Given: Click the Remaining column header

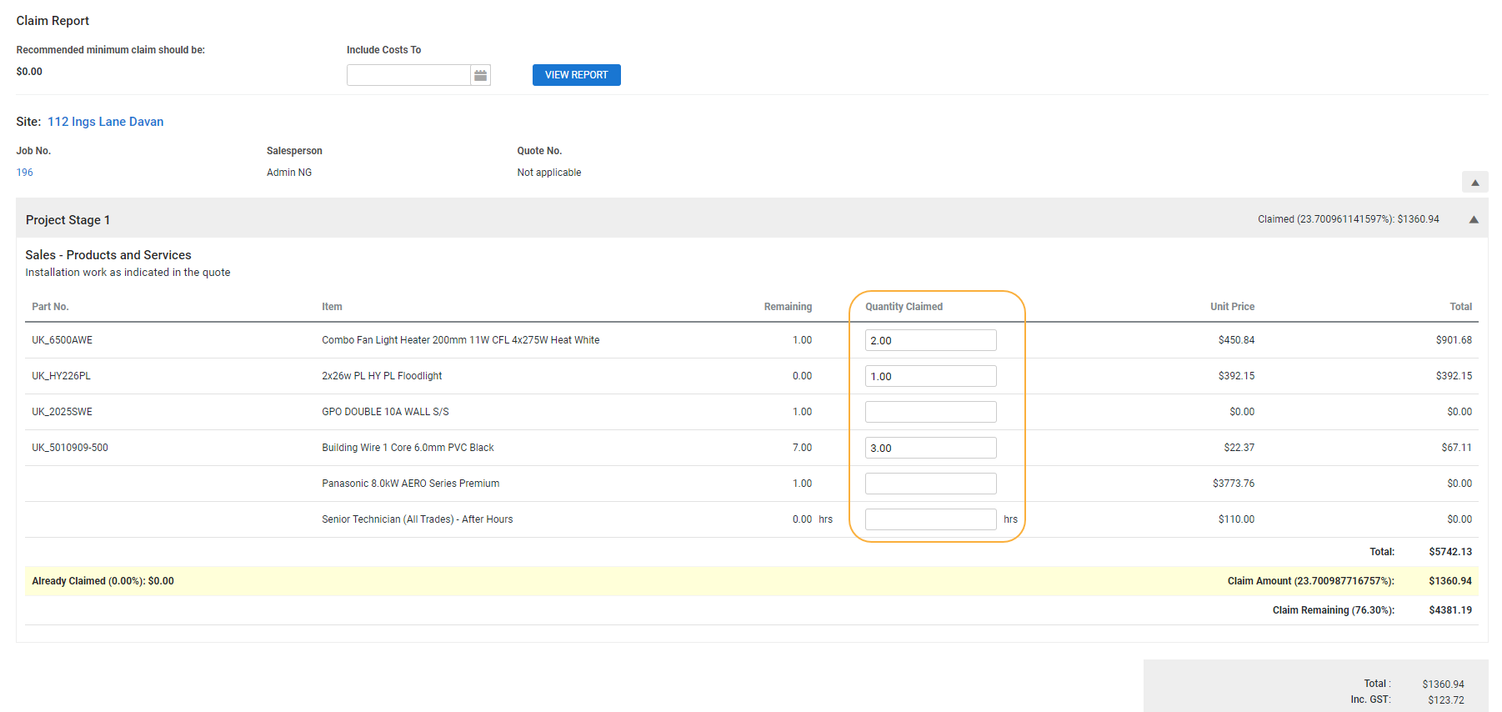Looking at the screenshot, I should (x=787, y=307).
